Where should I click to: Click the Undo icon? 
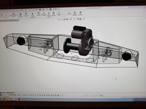[x=47, y=9]
